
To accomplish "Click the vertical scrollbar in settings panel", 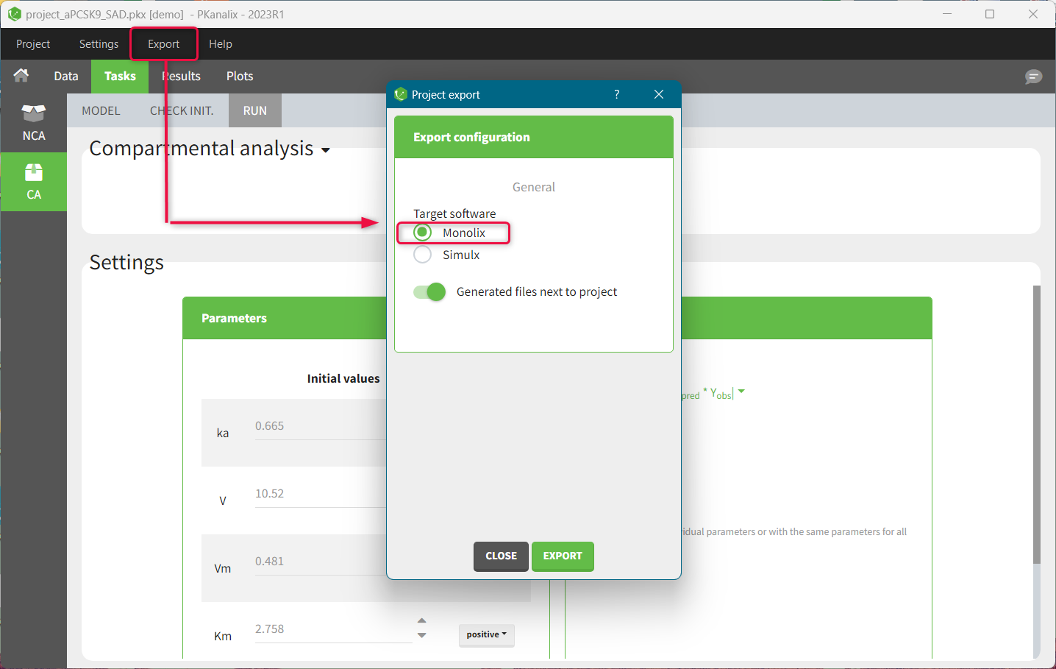I will pyautogui.click(x=1037, y=425).
